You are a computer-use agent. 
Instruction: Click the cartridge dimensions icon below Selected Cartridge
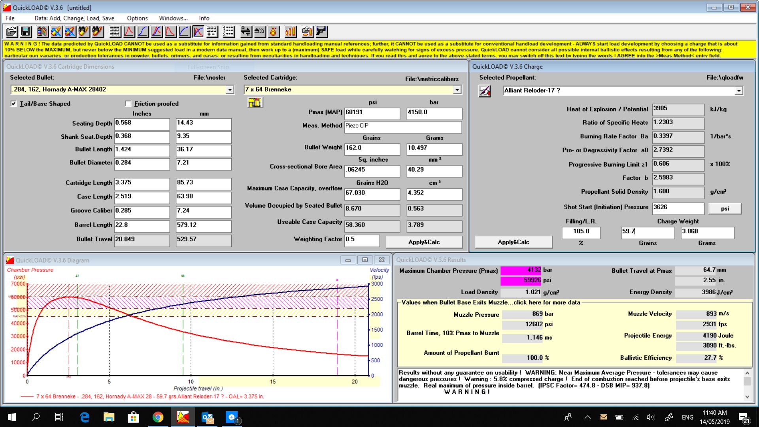255,102
